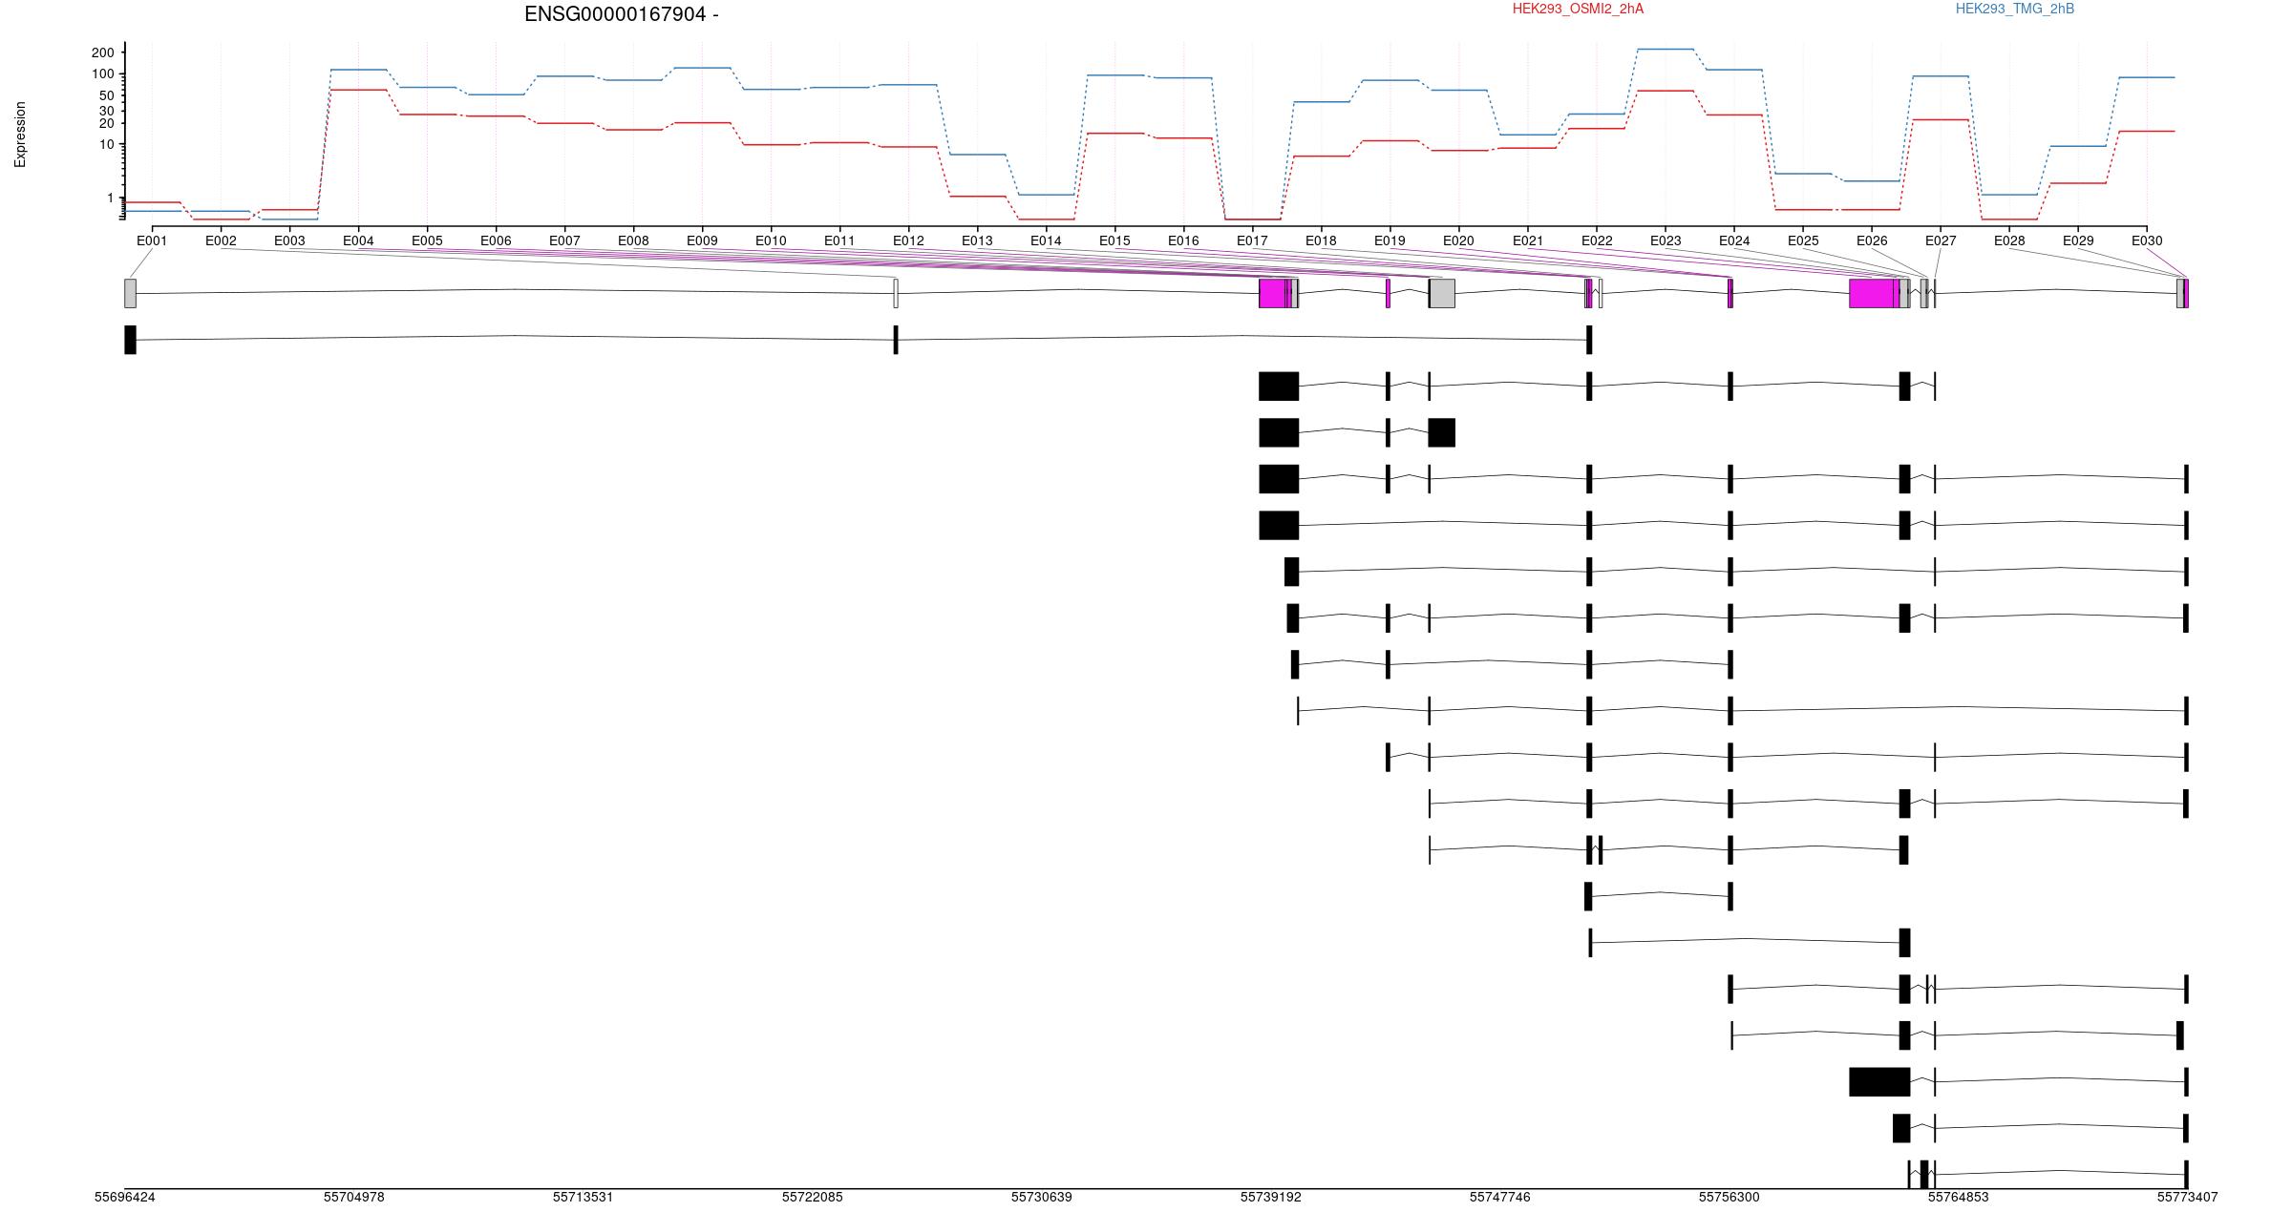Click exon bin label E002
2292x1212 pixels.
pyautogui.click(x=221, y=240)
